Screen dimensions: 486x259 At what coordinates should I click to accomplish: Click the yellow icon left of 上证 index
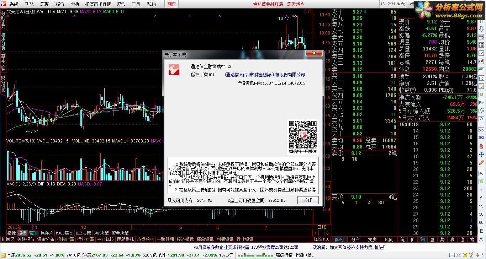click(3, 255)
